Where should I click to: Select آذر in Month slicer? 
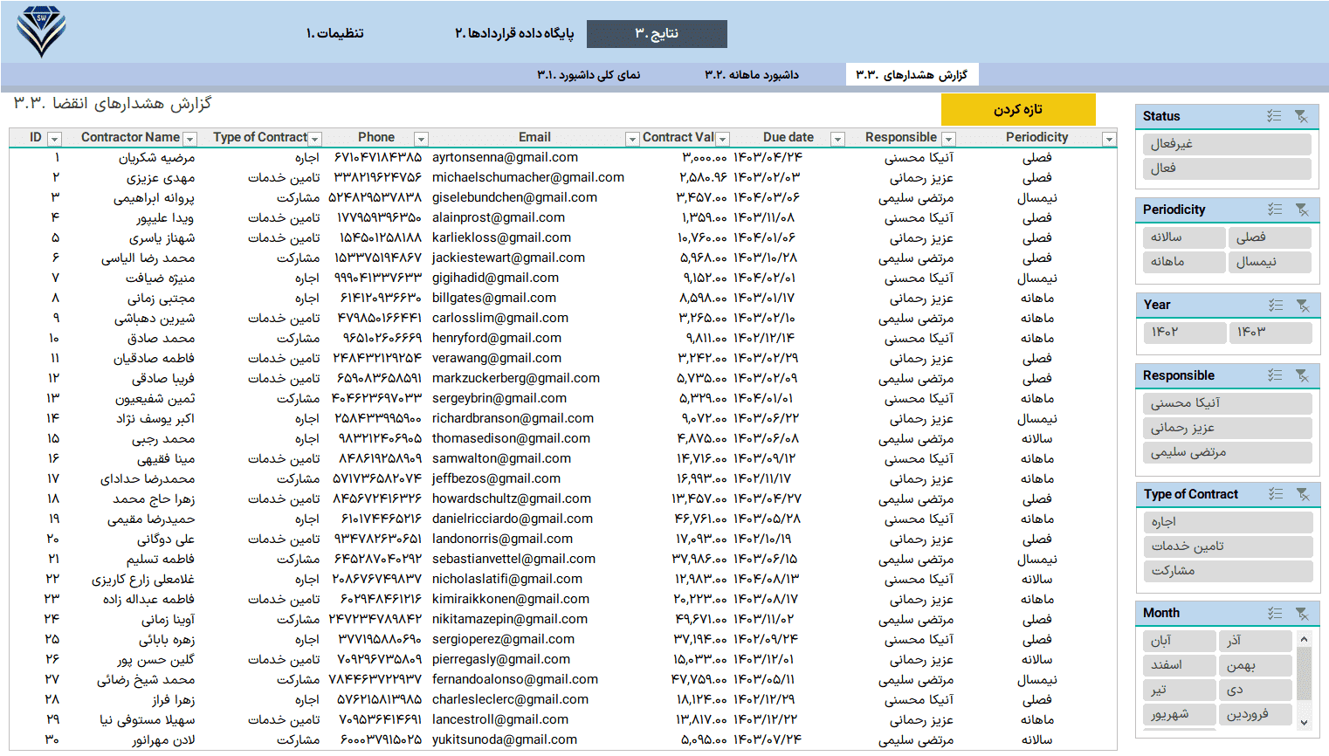(x=1255, y=641)
